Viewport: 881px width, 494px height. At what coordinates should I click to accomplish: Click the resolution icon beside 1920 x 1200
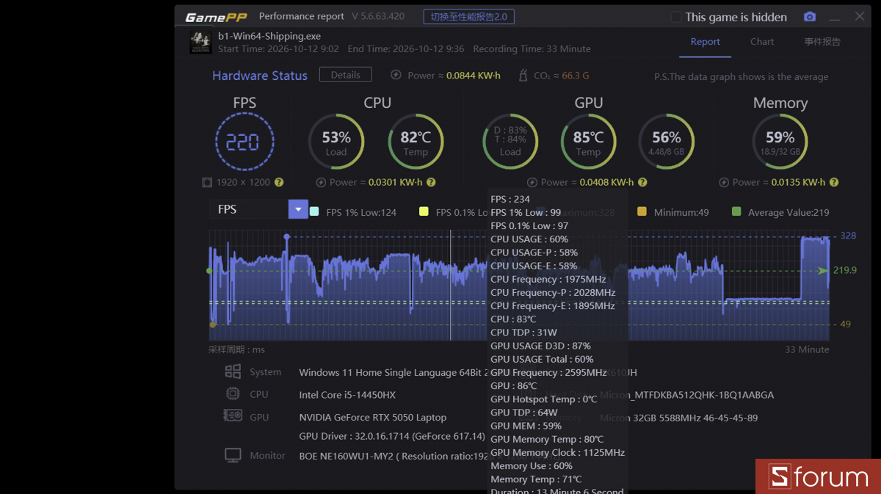click(207, 182)
